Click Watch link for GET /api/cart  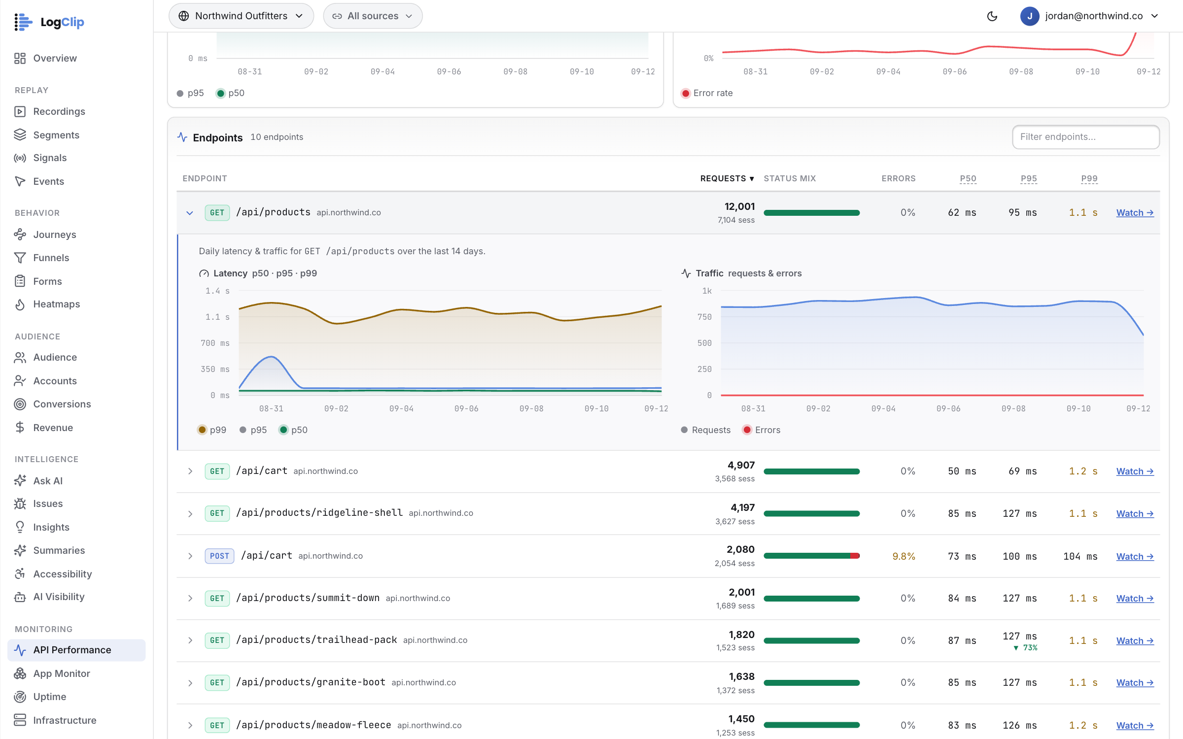1135,471
